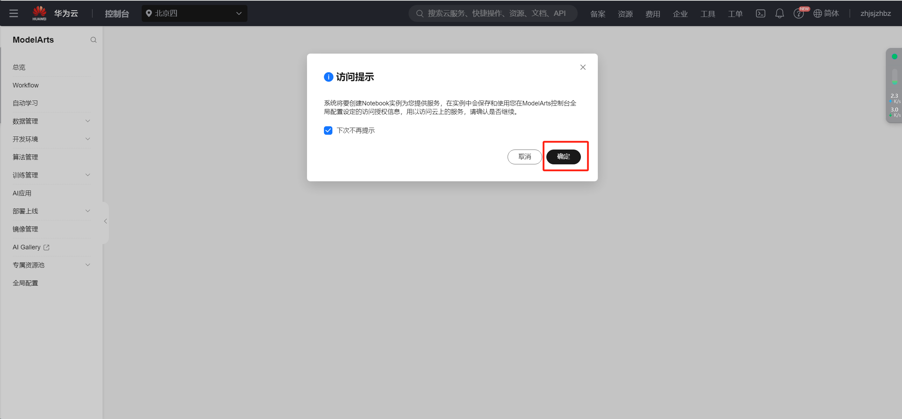Close the 访问提示 dialog with X
Image resolution: width=902 pixels, height=419 pixels.
coord(583,67)
